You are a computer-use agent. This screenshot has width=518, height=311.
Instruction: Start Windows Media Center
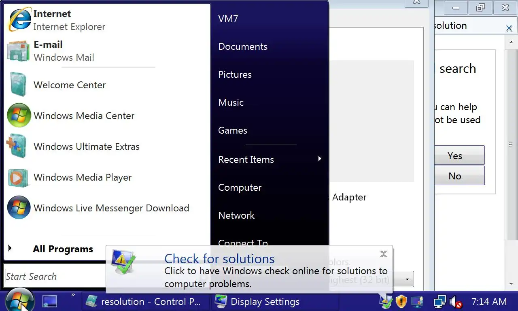coord(107,115)
